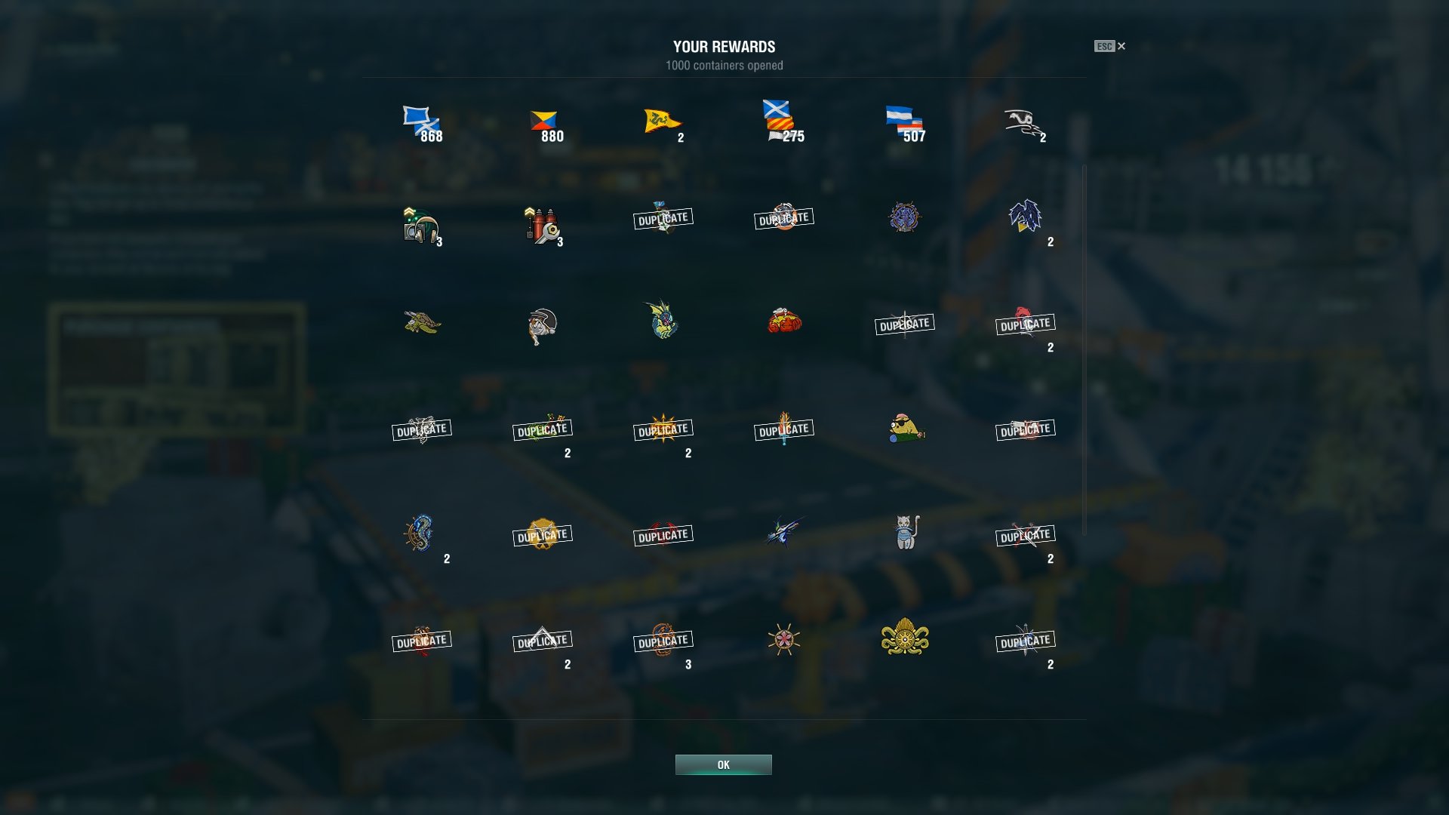
Task: Click the blue dragon head emblem
Action: (x=1025, y=216)
